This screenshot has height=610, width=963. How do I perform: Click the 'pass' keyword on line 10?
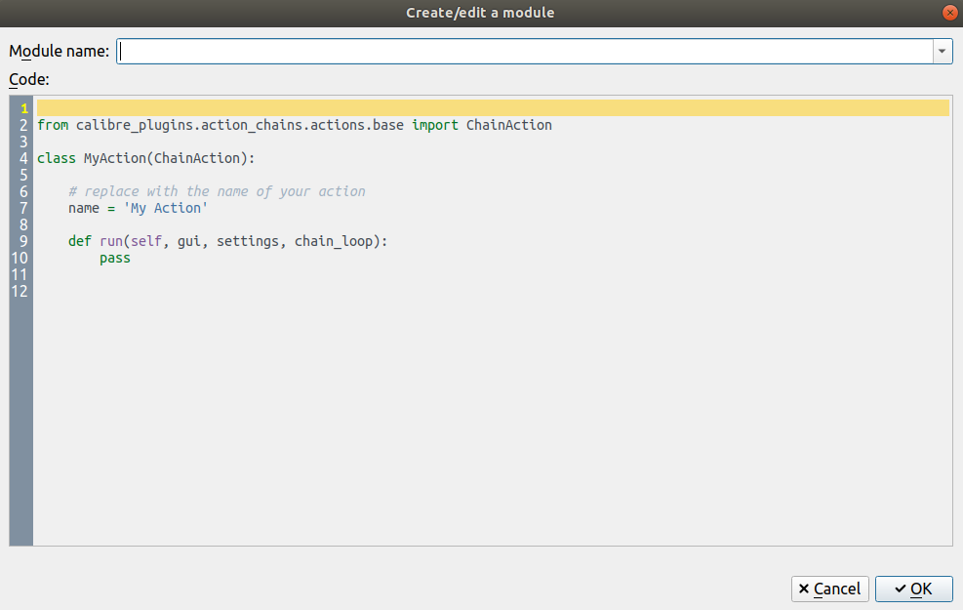114,258
